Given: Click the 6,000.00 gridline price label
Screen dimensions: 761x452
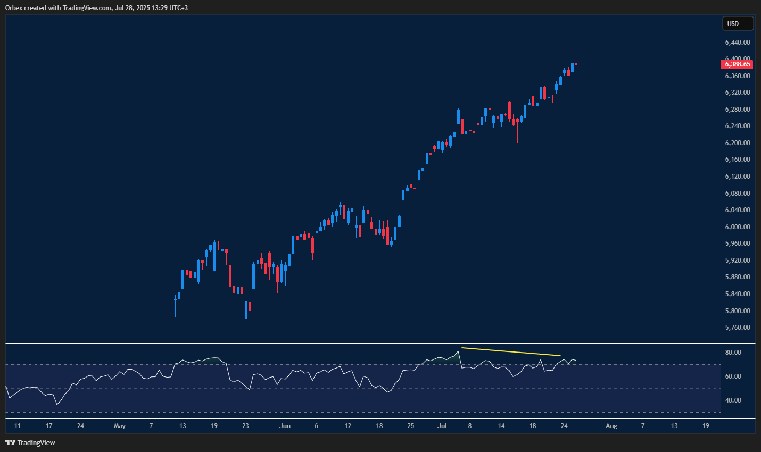Looking at the screenshot, I should (739, 227).
